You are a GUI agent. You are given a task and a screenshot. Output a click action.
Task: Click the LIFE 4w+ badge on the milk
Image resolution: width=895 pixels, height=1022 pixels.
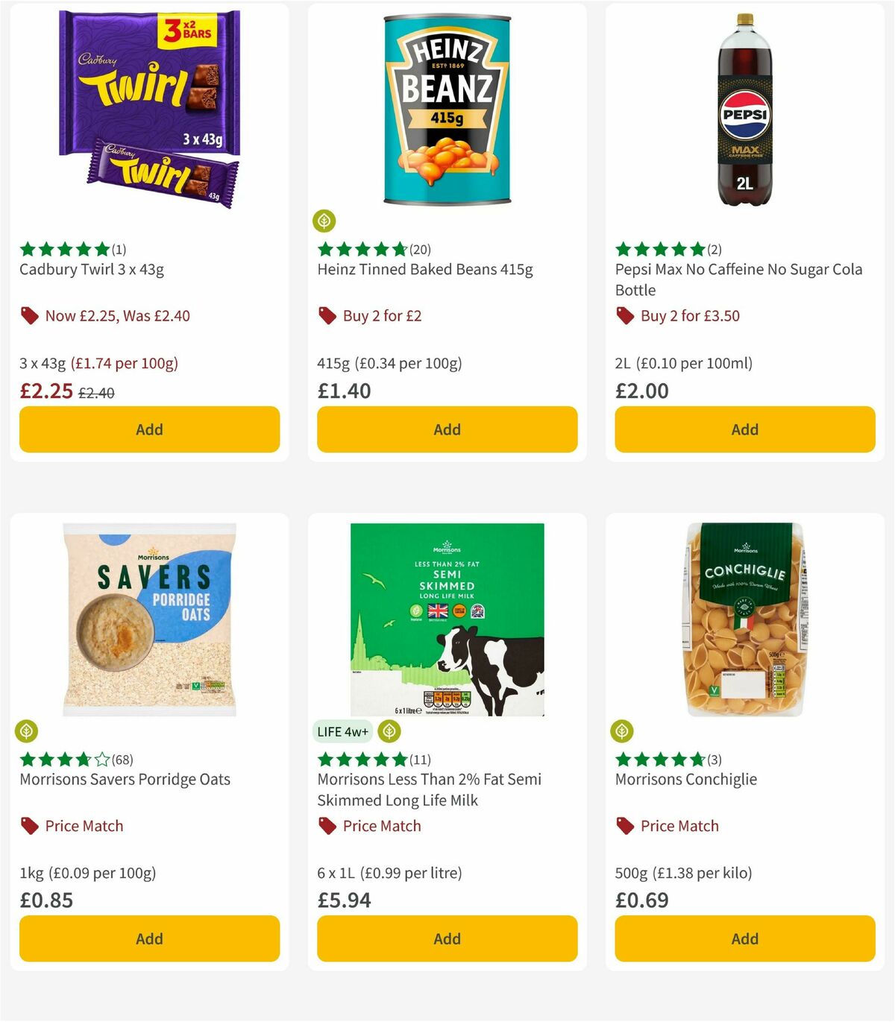point(342,732)
